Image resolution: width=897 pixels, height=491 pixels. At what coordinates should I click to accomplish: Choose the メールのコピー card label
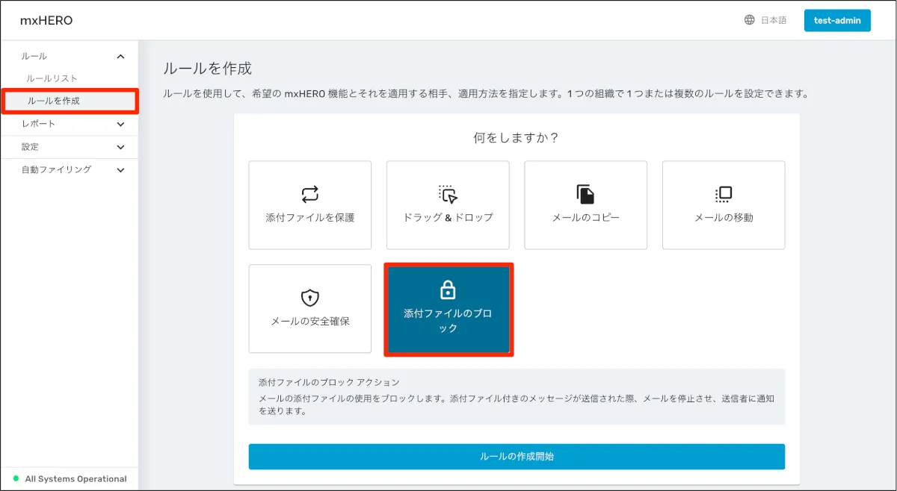[x=585, y=218]
